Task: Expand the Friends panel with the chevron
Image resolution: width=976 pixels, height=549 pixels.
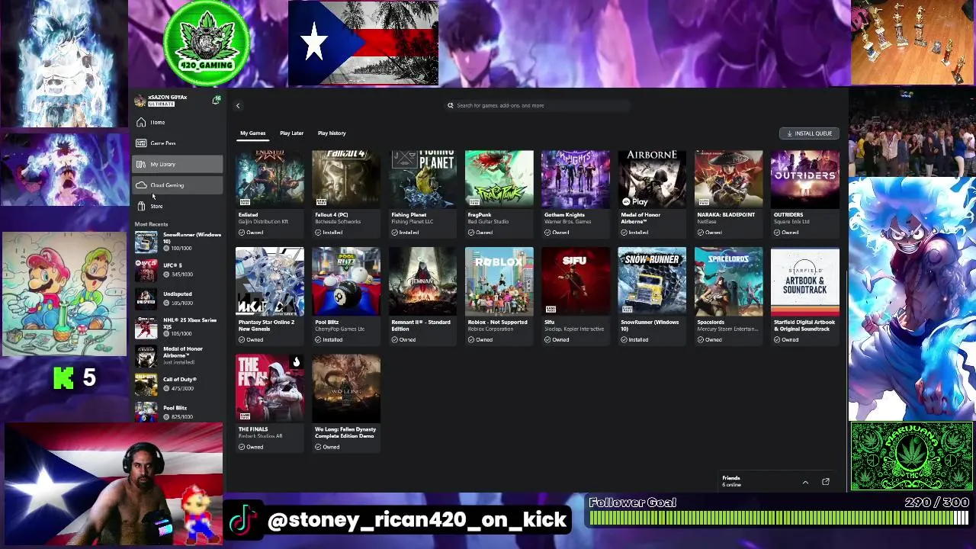Action: tap(805, 482)
